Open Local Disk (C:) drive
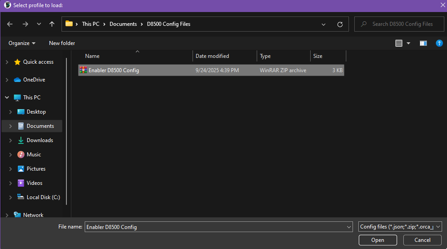This screenshot has width=447, height=249. [43, 197]
